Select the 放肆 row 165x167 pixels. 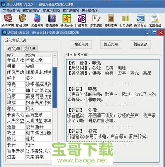[29, 103]
